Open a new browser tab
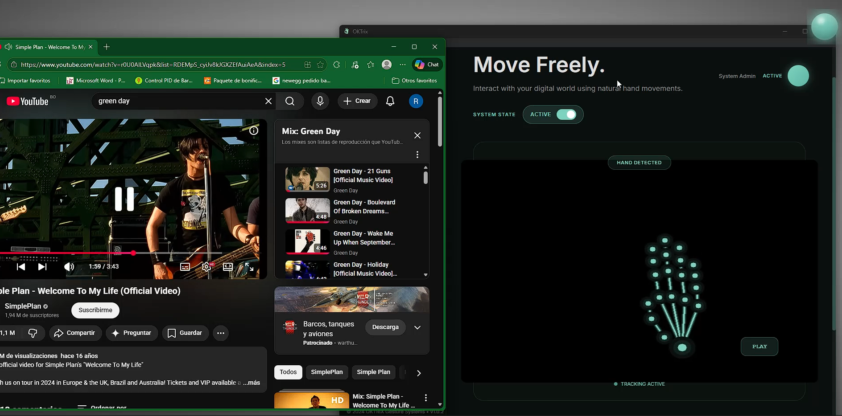The height and width of the screenshot is (416, 842). pos(107,47)
